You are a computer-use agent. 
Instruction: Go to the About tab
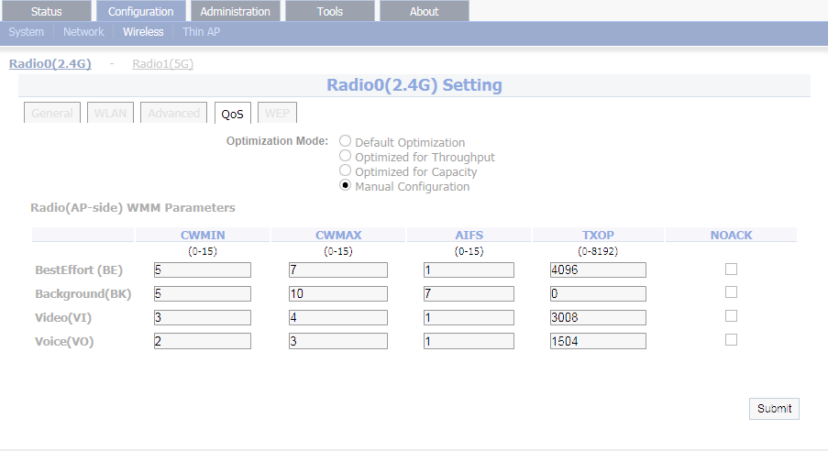click(x=424, y=11)
